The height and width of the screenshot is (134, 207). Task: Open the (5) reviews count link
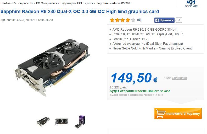[x=139, y=20]
